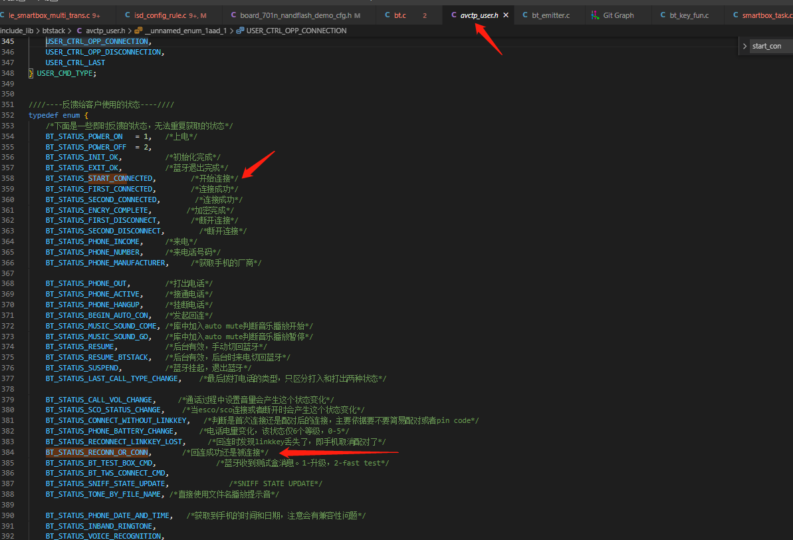Place cursor on USER_CMD_TYPE identifier
Image resolution: width=793 pixels, height=540 pixels.
point(65,73)
